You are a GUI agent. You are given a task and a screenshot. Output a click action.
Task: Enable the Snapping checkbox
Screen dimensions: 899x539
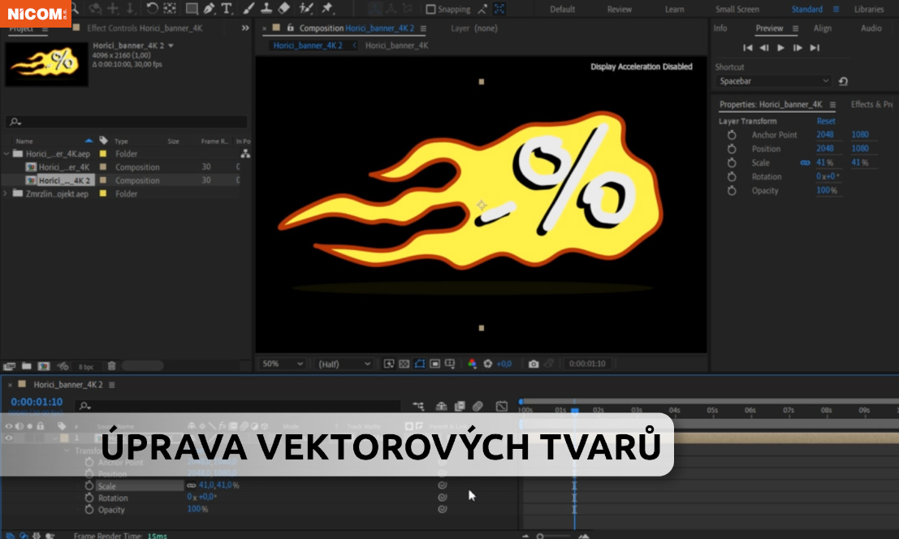pos(430,9)
